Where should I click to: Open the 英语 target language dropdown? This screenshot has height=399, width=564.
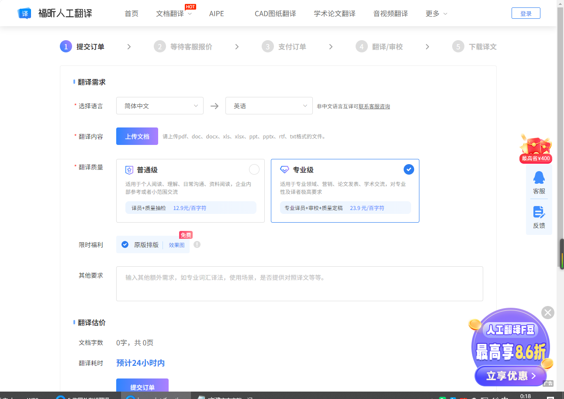tap(269, 106)
